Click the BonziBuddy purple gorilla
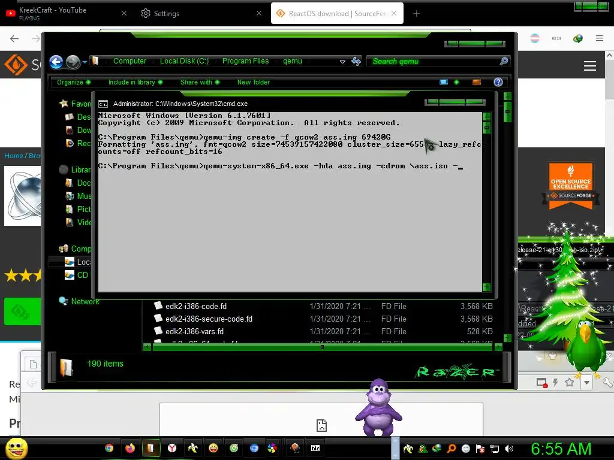 pyautogui.click(x=378, y=407)
